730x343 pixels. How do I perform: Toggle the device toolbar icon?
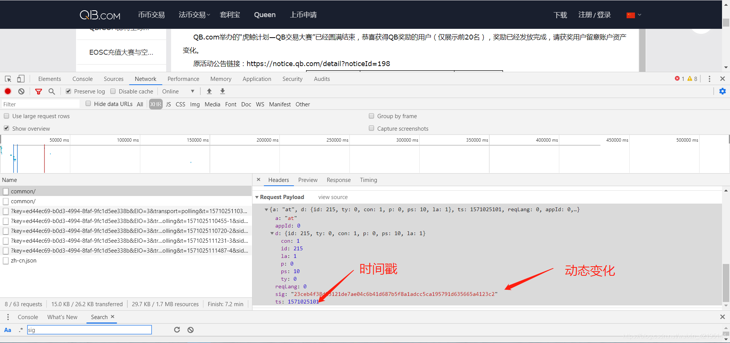click(x=21, y=79)
